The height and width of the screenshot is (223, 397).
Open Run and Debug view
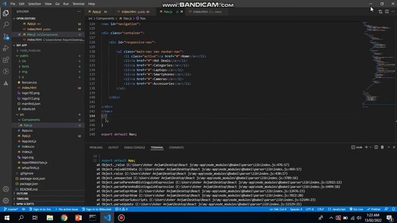click(6, 48)
